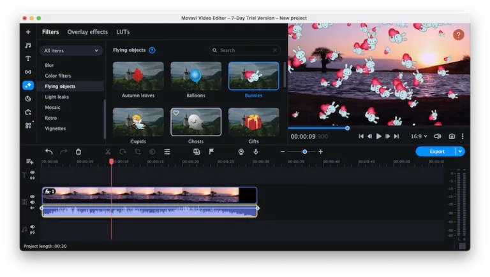Image resolution: width=490 pixels, height=277 pixels.
Task: Expand the All items dropdown
Action: pos(71,50)
